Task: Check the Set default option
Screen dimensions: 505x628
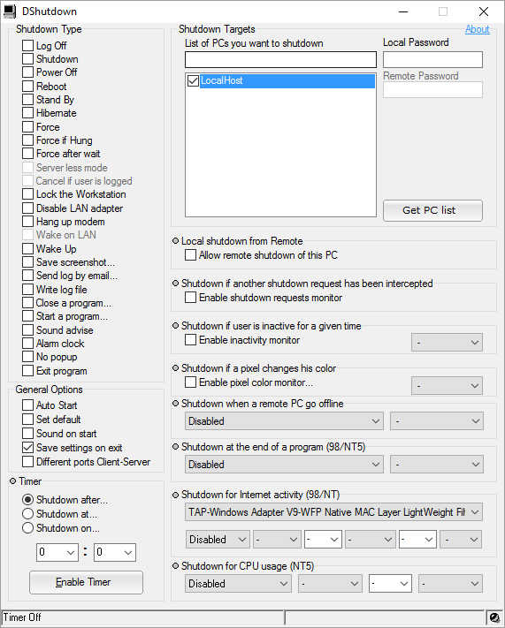Action: 27,420
